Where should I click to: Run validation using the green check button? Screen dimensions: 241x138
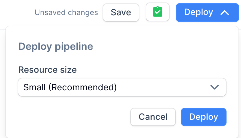157,13
